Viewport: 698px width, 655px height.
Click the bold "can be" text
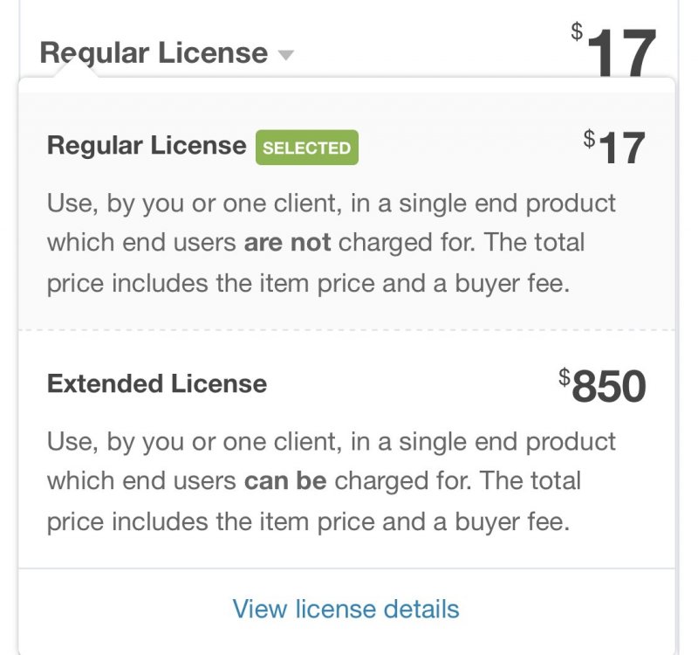tap(285, 480)
